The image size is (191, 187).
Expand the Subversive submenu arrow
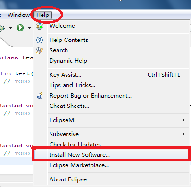click(183, 134)
